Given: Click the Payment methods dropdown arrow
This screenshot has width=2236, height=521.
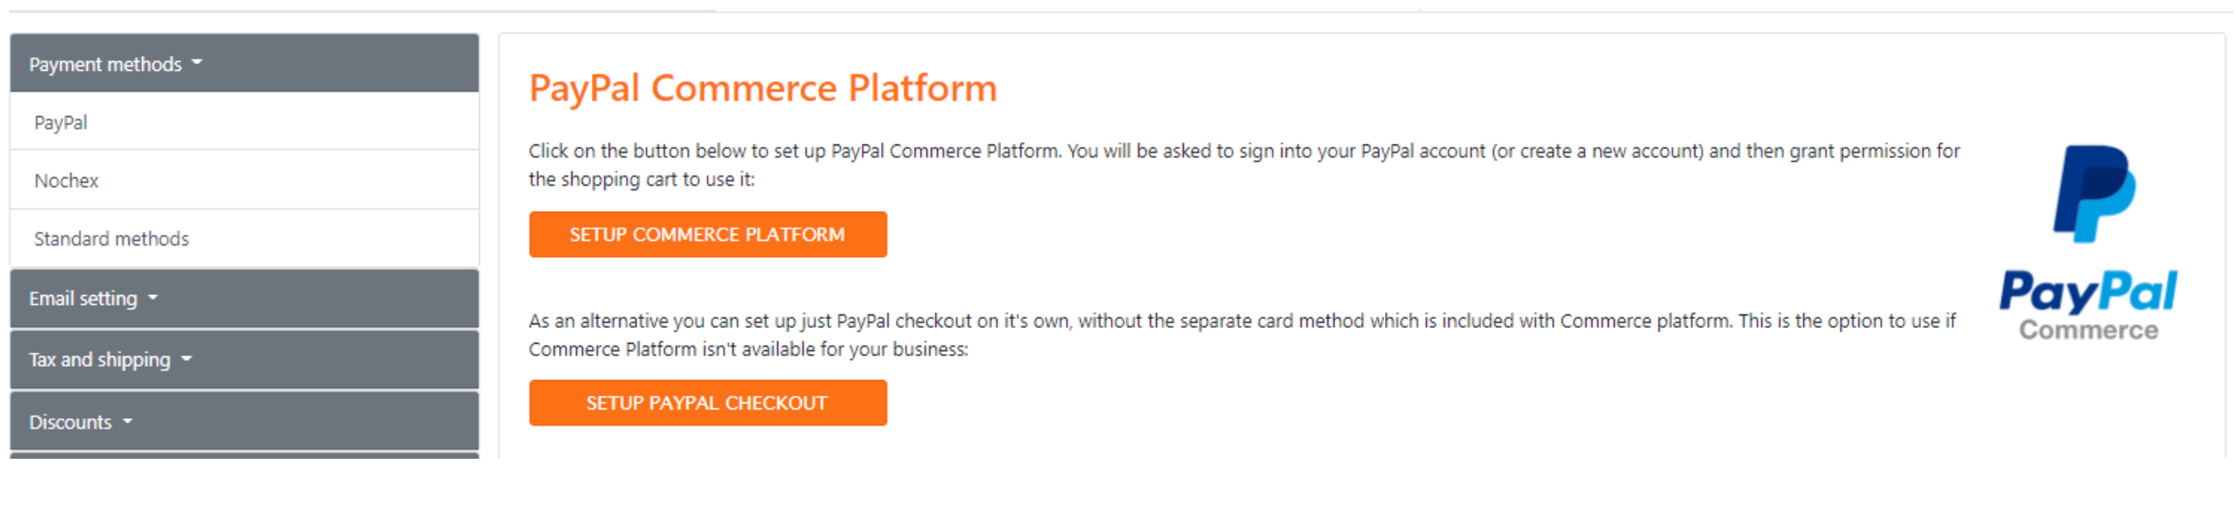Looking at the screenshot, I should [199, 63].
